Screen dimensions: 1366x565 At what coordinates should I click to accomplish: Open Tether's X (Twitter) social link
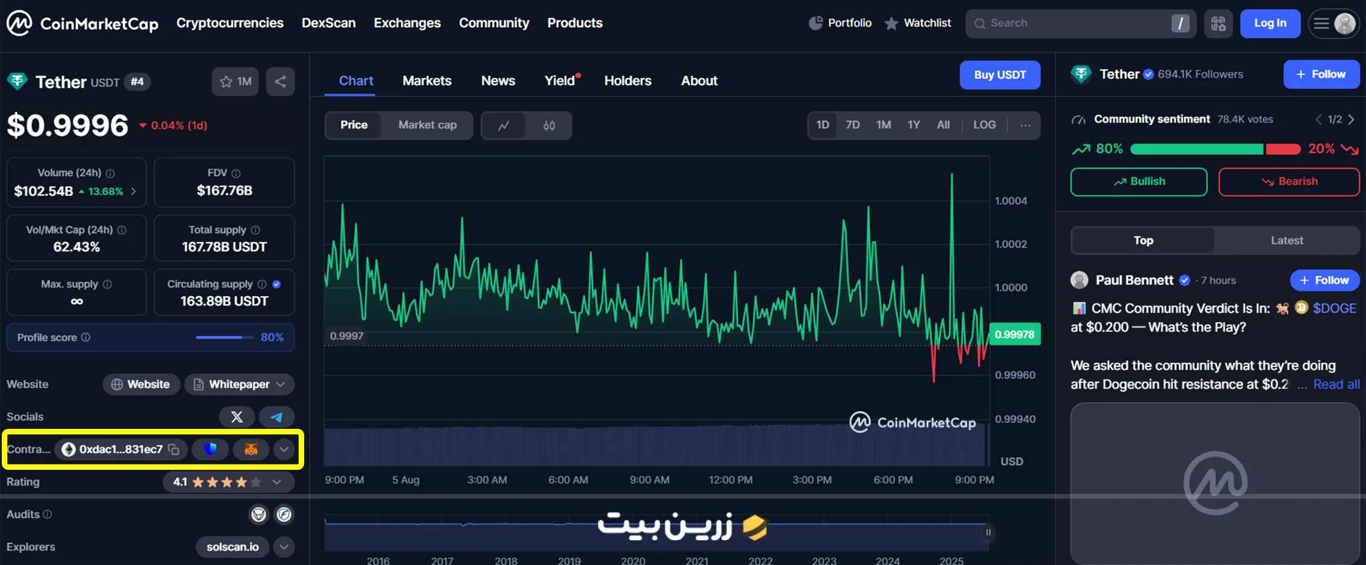pyautogui.click(x=237, y=417)
